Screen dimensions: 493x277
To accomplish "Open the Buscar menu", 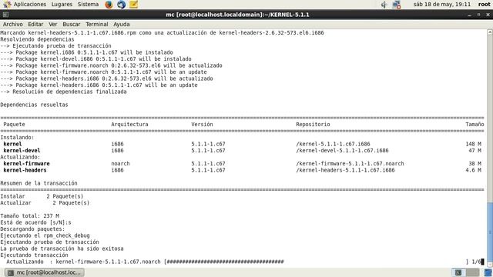I will [x=72, y=24].
